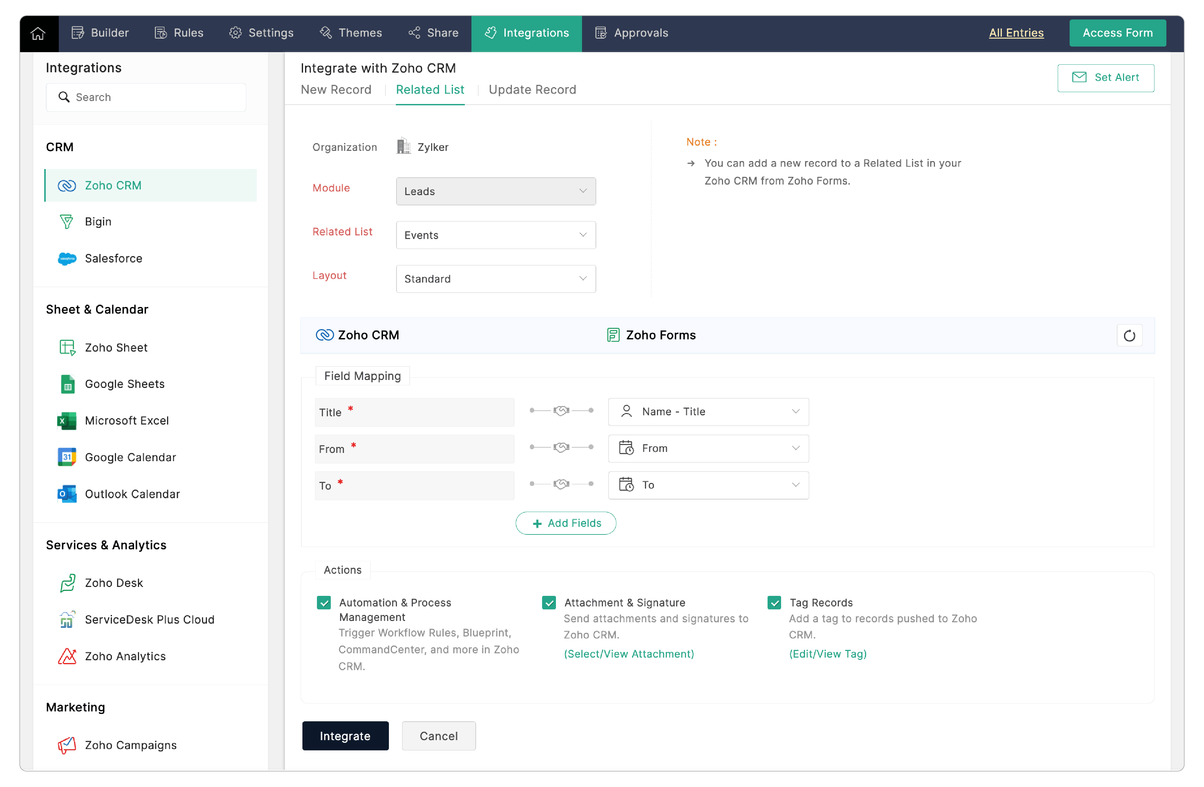Select the Google Calendar integration
Screen dimensions: 1204x787
coord(130,457)
